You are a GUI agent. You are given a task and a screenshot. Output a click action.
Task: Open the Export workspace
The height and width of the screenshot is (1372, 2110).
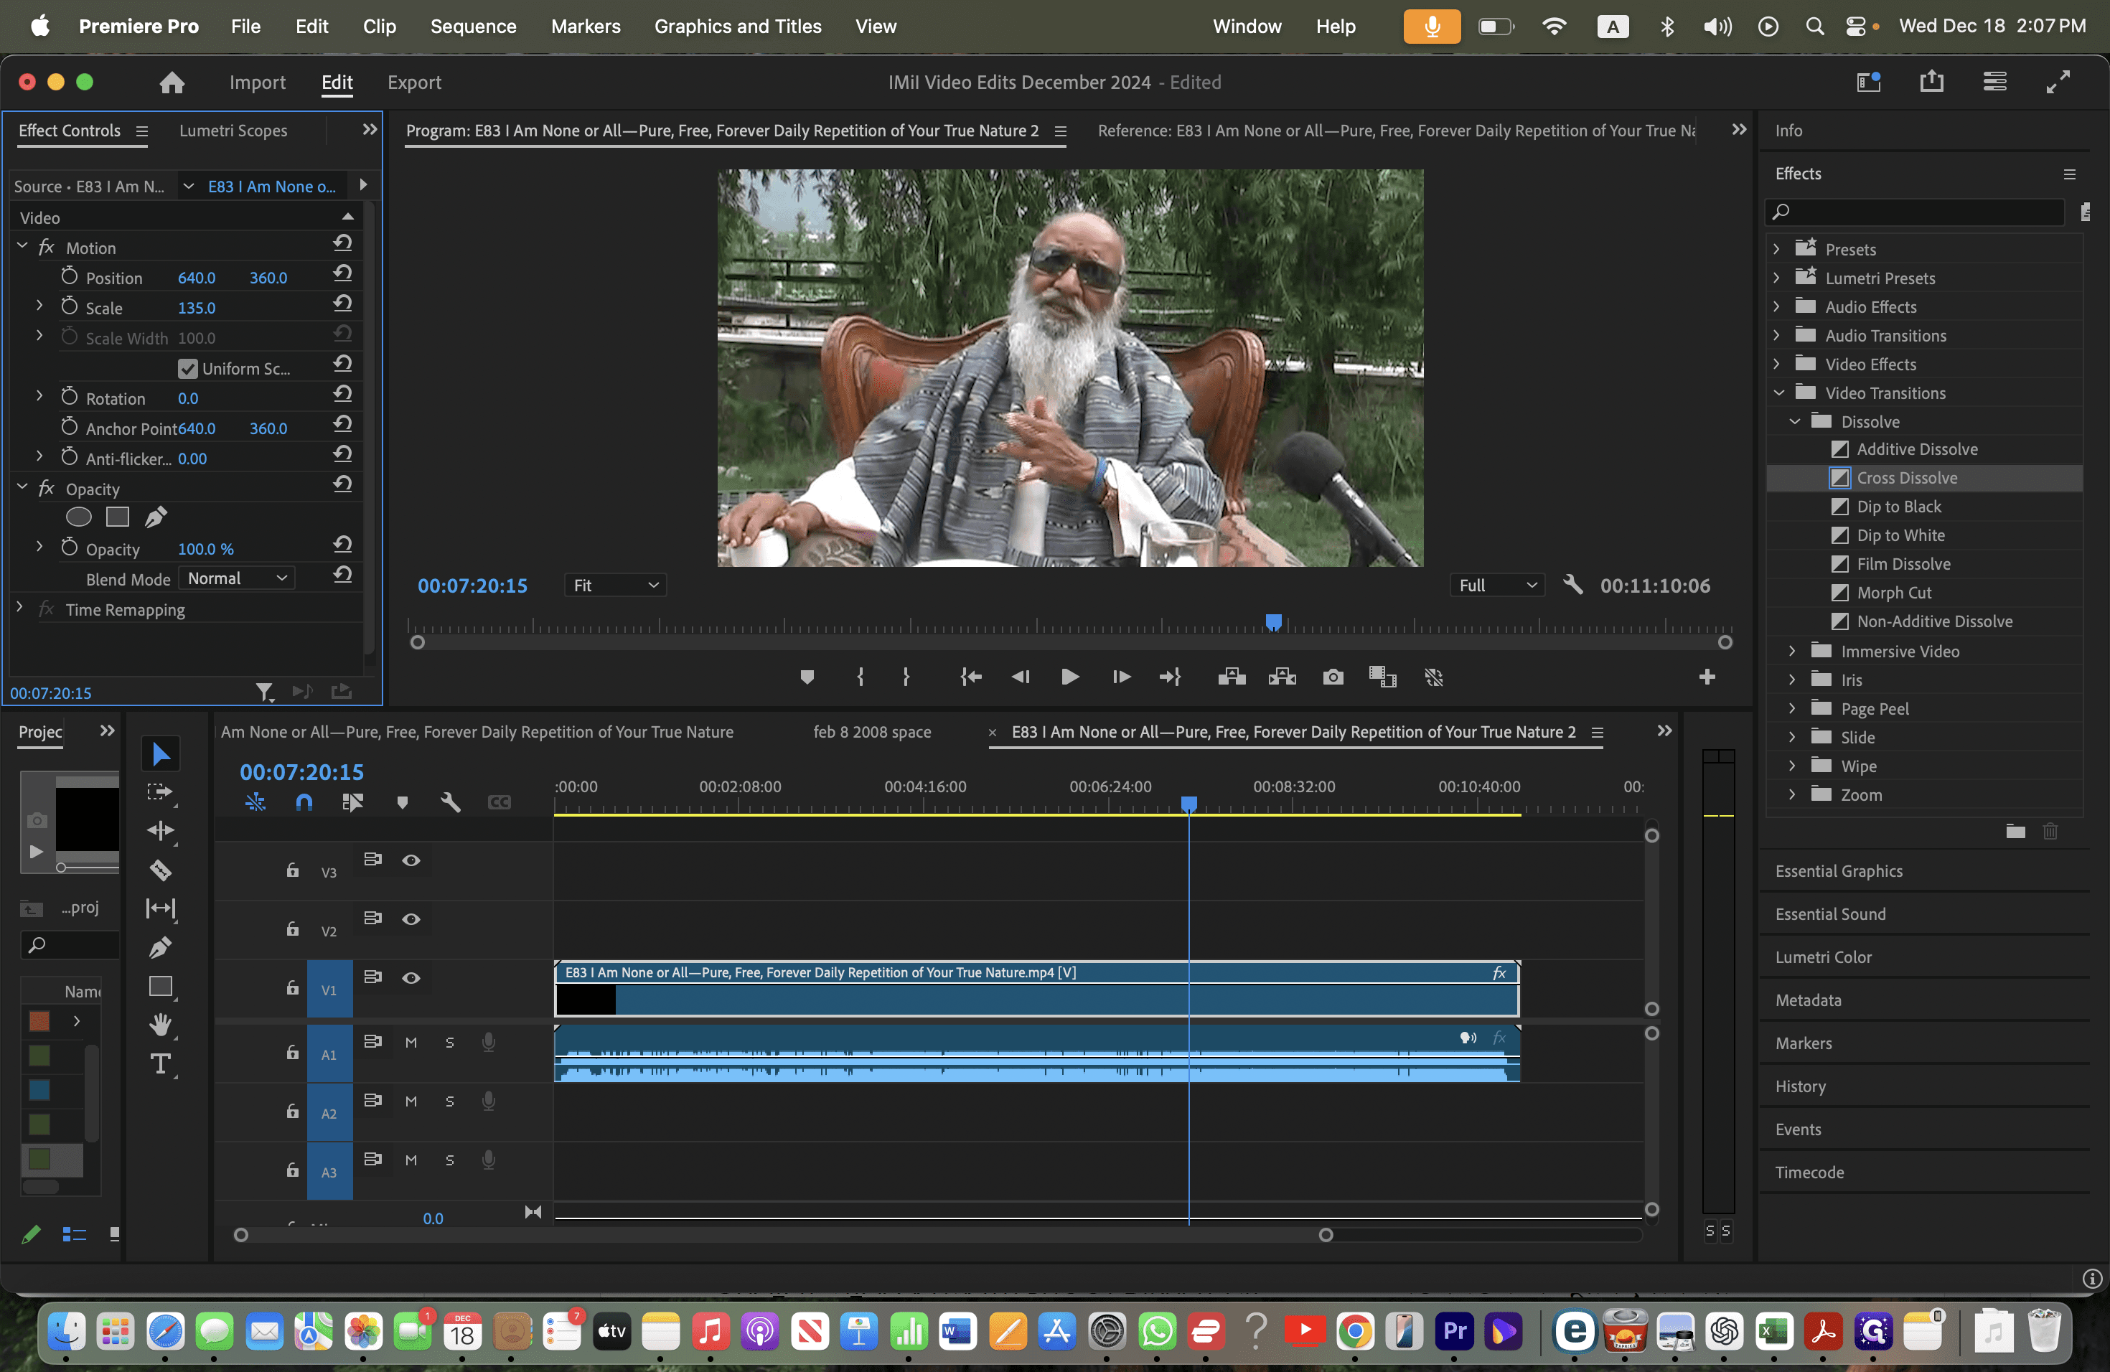pos(414,83)
